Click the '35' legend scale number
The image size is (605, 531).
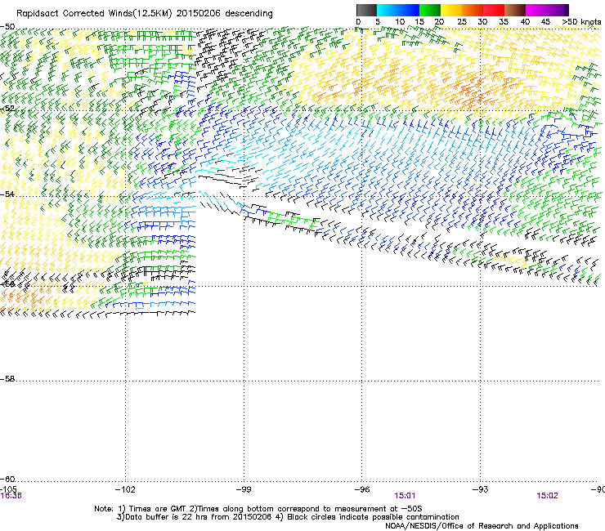pyautogui.click(x=504, y=21)
